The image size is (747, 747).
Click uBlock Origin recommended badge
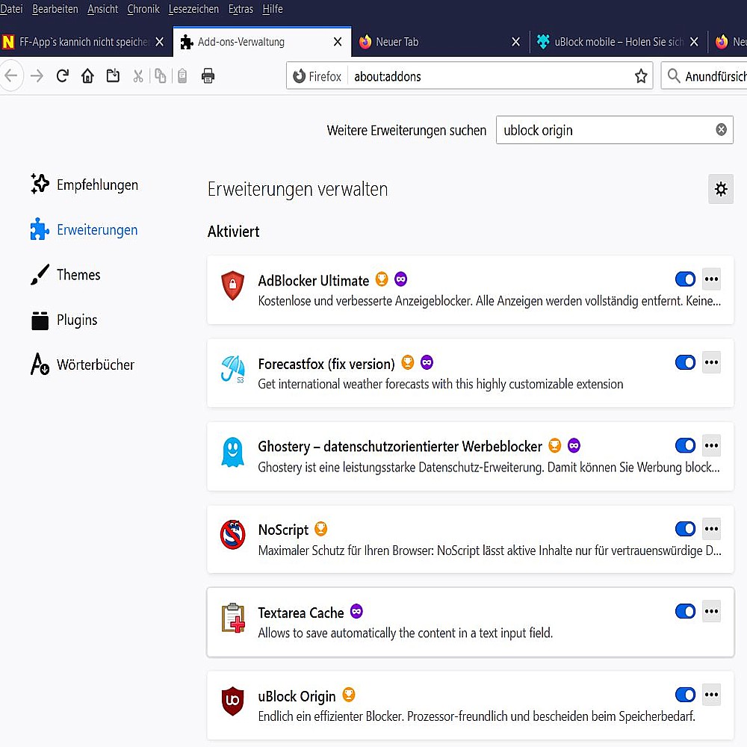click(349, 695)
